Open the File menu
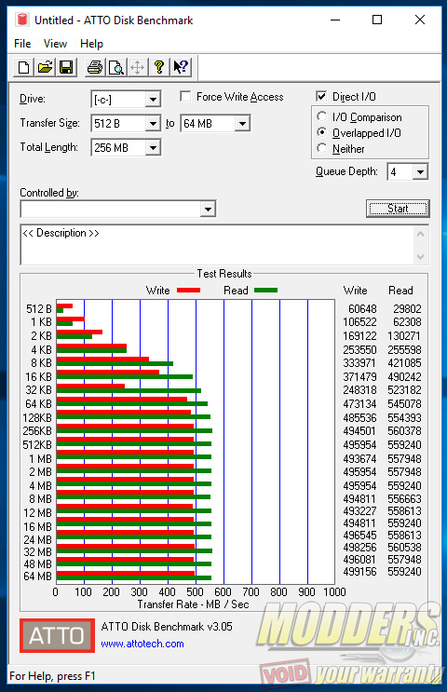The width and height of the screenshot is (447, 692). [x=22, y=44]
